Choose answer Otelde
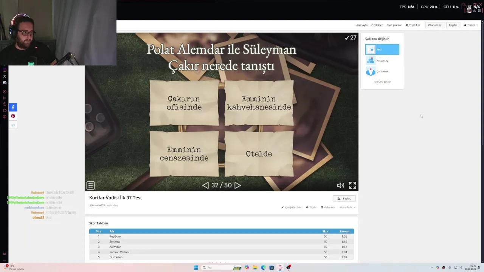Image resolution: width=484 pixels, height=272 pixels. pos(259,154)
